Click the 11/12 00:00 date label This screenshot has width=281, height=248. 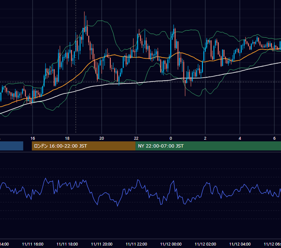point(171,244)
